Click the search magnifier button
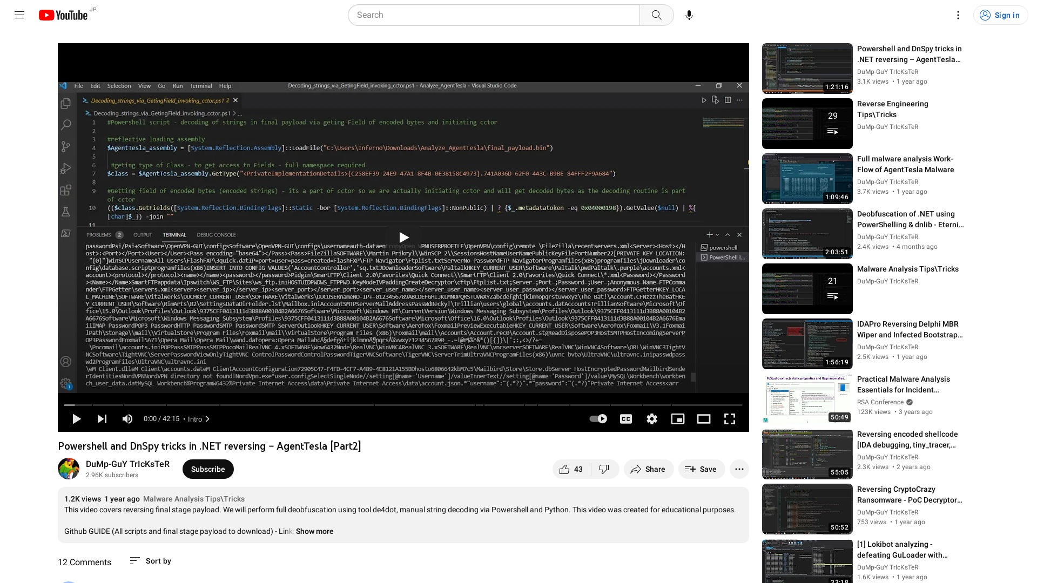This screenshot has height=583, width=1037. click(656, 15)
